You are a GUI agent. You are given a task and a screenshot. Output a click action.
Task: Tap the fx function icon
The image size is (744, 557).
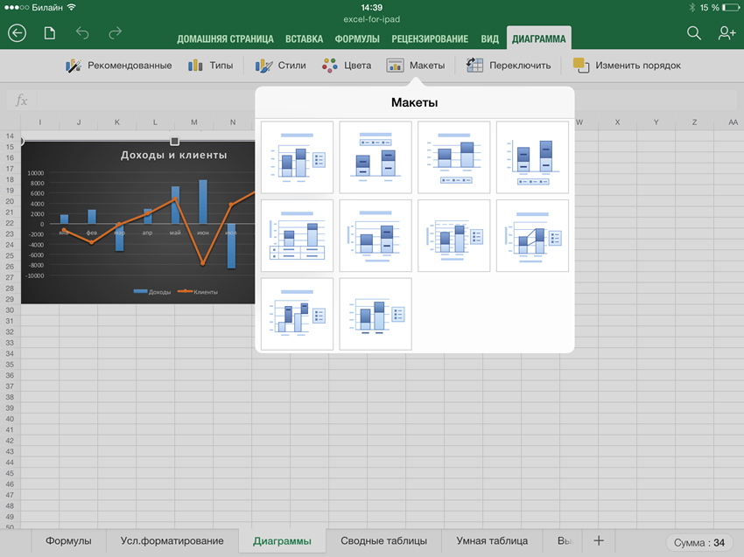(x=21, y=100)
